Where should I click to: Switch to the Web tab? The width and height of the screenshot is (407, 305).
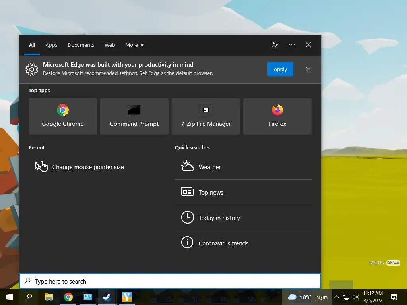click(110, 45)
